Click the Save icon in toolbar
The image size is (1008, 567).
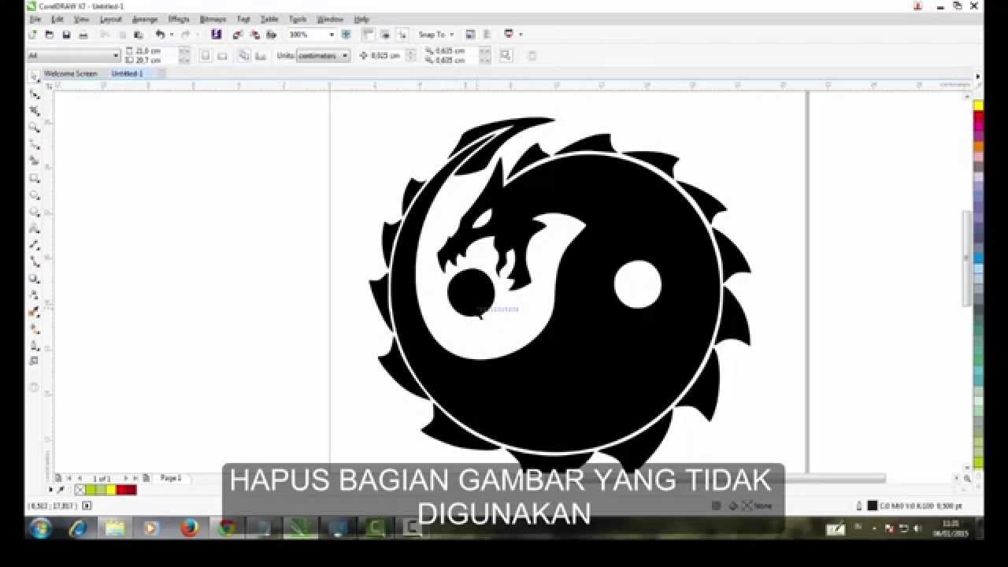click(66, 35)
